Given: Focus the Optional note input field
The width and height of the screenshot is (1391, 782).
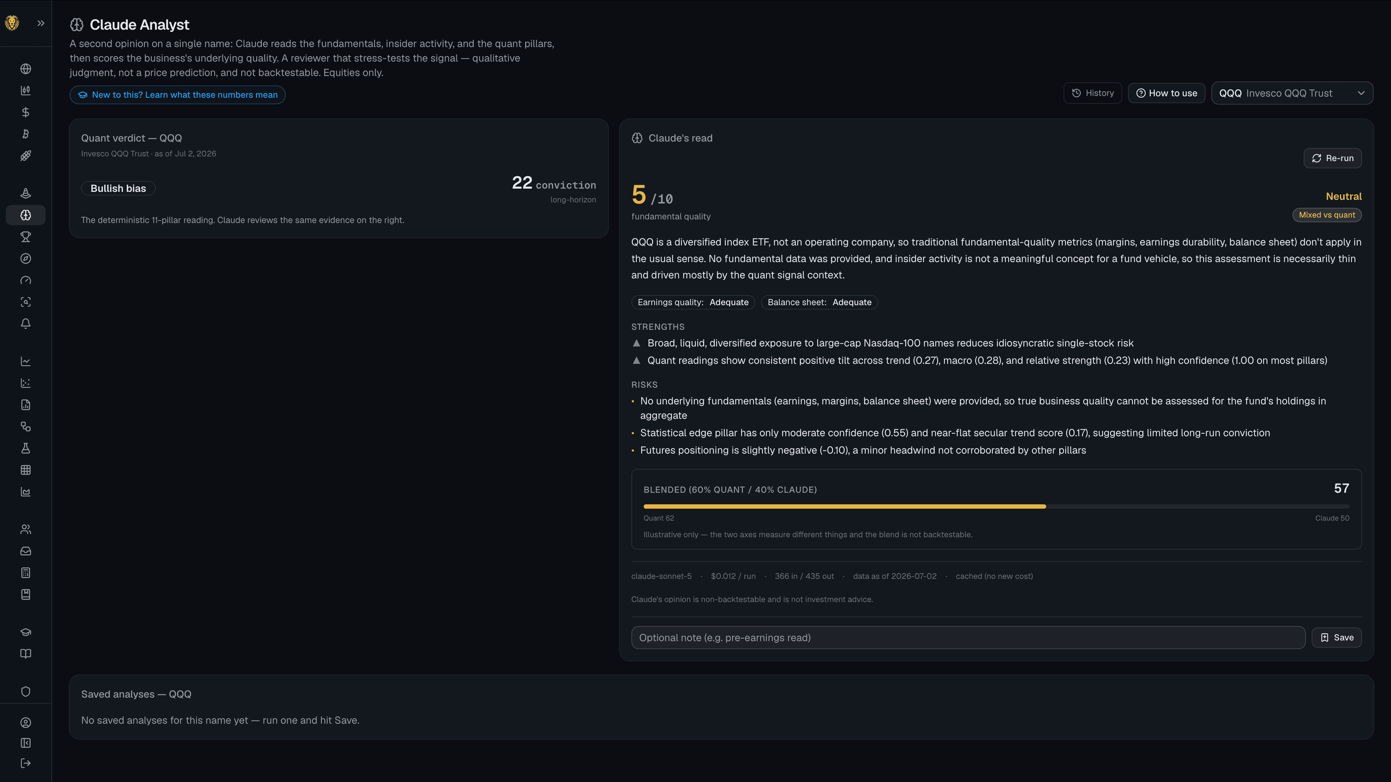Looking at the screenshot, I should coord(968,637).
